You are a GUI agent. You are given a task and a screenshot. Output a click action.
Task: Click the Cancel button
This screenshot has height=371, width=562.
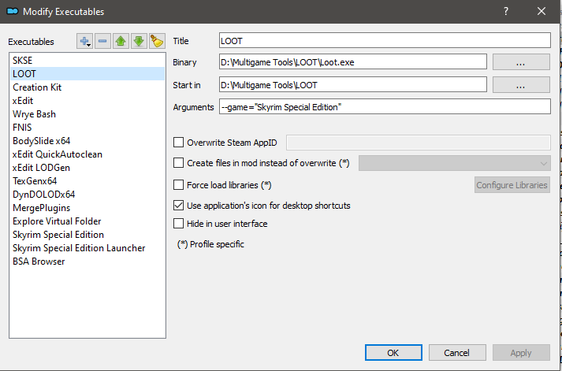click(x=457, y=352)
